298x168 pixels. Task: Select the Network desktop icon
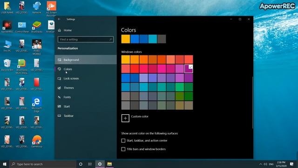click(x=37, y=7)
